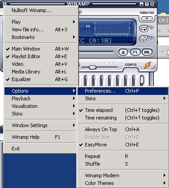Toggle the Video window item
169x188 pixels.
pyautogui.click(x=41, y=64)
